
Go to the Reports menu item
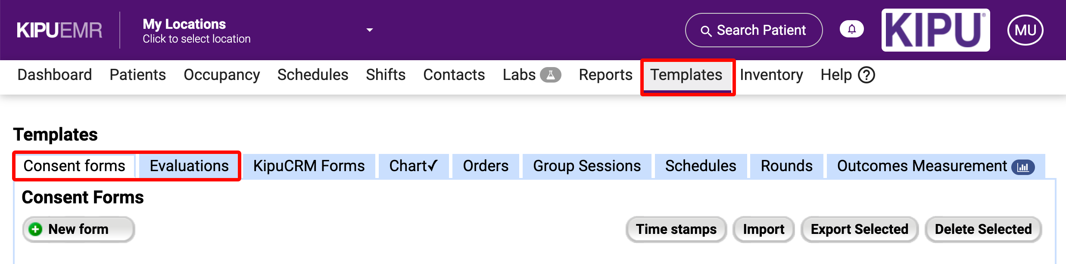tap(605, 75)
